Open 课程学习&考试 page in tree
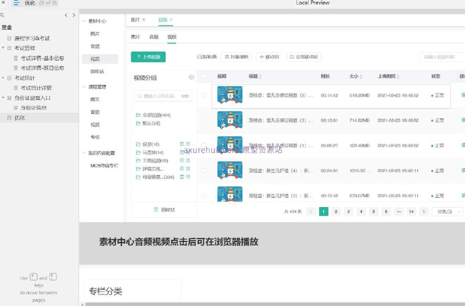 pyautogui.click(x=32, y=38)
